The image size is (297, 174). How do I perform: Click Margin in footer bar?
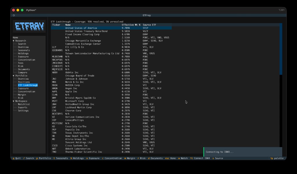[130, 158]
